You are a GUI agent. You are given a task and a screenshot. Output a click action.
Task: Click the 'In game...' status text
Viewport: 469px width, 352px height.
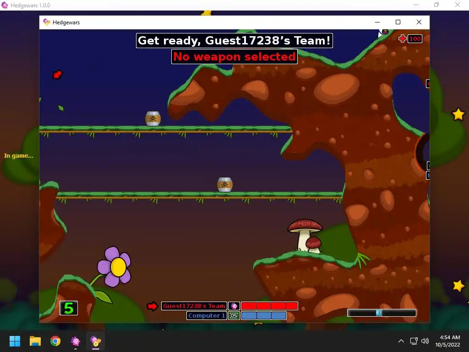point(18,156)
